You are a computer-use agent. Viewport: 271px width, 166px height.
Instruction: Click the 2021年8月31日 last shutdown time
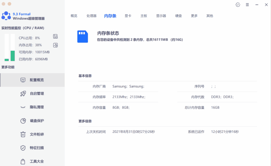coord(134,132)
